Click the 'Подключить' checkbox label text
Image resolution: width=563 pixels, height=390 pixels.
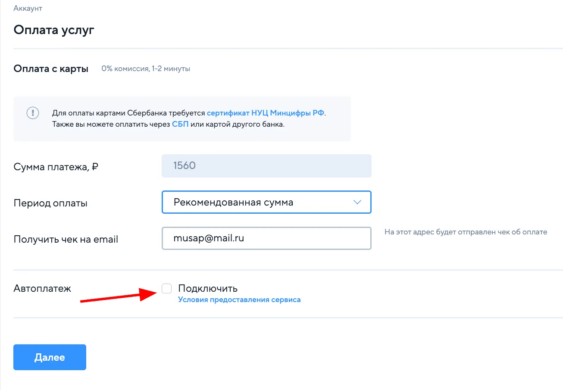[208, 288]
